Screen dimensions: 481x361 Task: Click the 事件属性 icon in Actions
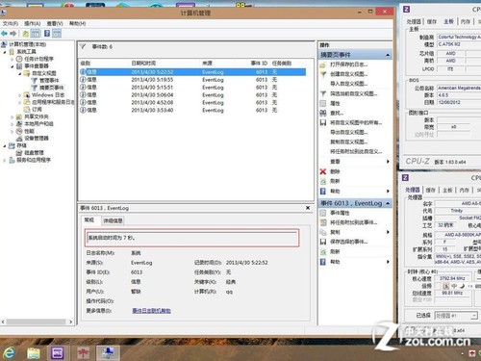click(323, 213)
